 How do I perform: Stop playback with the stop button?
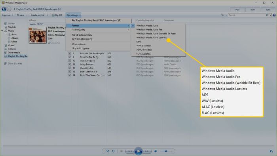(x=121, y=151)
